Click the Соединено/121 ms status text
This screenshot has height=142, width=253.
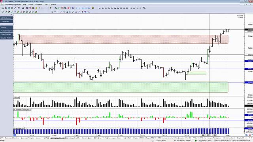point(204,141)
